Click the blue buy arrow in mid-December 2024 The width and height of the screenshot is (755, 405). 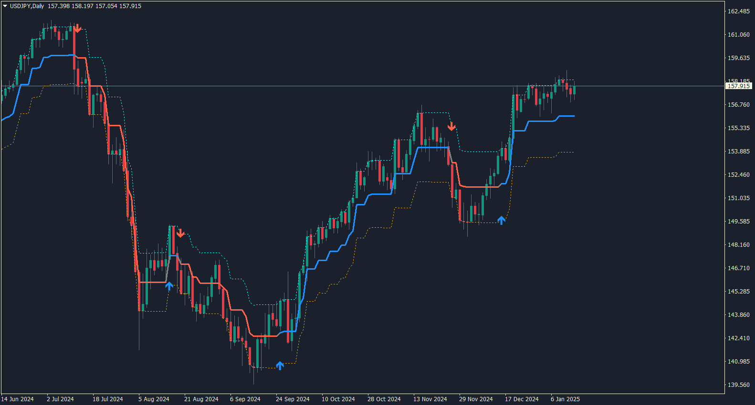[x=501, y=220]
